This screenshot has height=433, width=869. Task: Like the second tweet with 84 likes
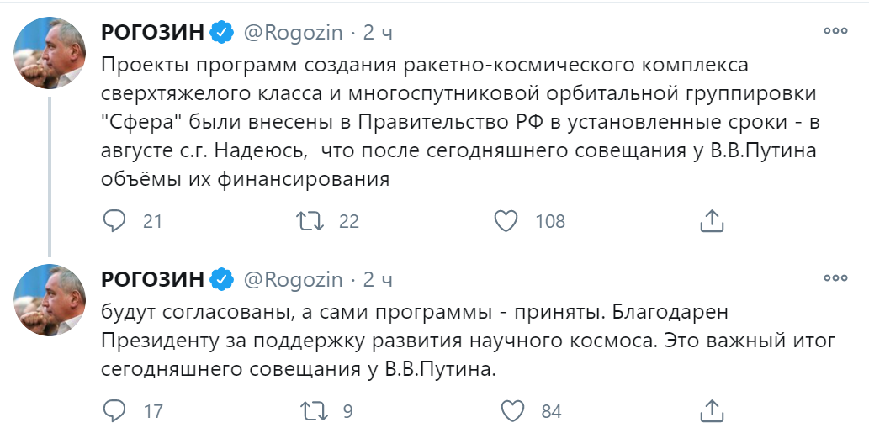pos(512,411)
